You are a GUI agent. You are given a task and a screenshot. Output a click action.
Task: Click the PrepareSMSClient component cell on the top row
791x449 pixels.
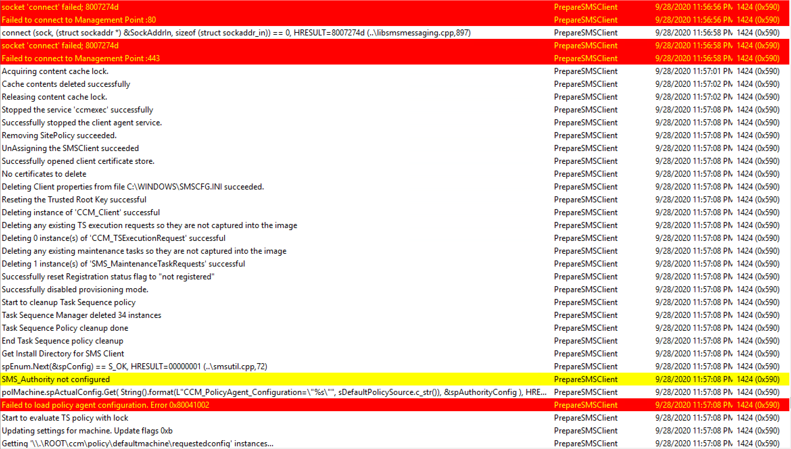pyautogui.click(x=586, y=7)
